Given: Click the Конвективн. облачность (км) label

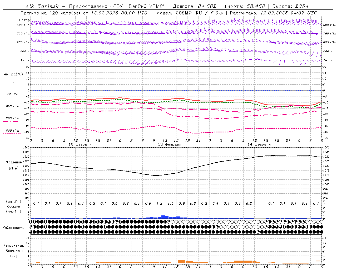Looking at the screenshot, I should 13,251.
